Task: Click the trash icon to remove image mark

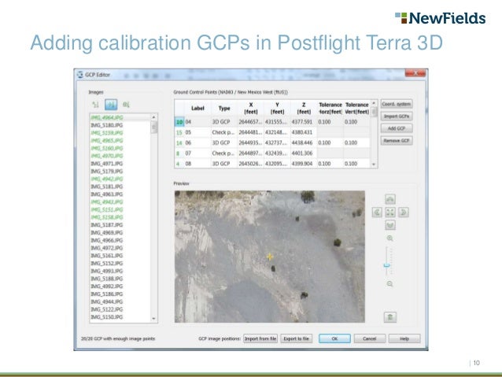Action: click(x=390, y=317)
